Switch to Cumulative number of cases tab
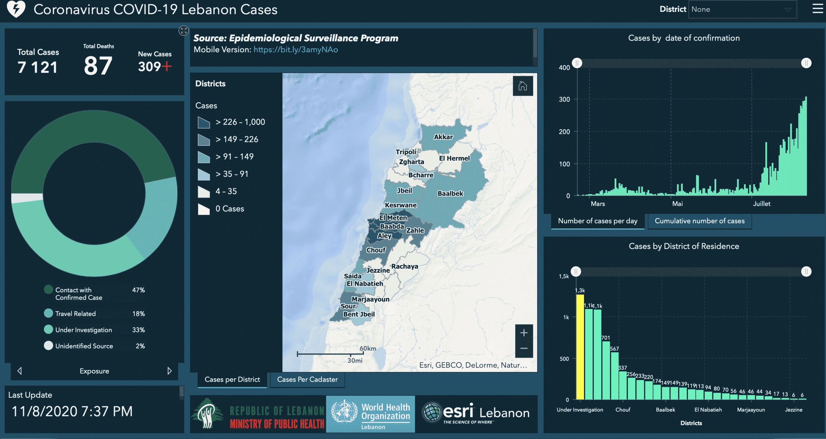 (699, 221)
